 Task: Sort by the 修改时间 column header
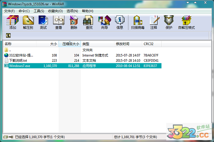(128, 44)
